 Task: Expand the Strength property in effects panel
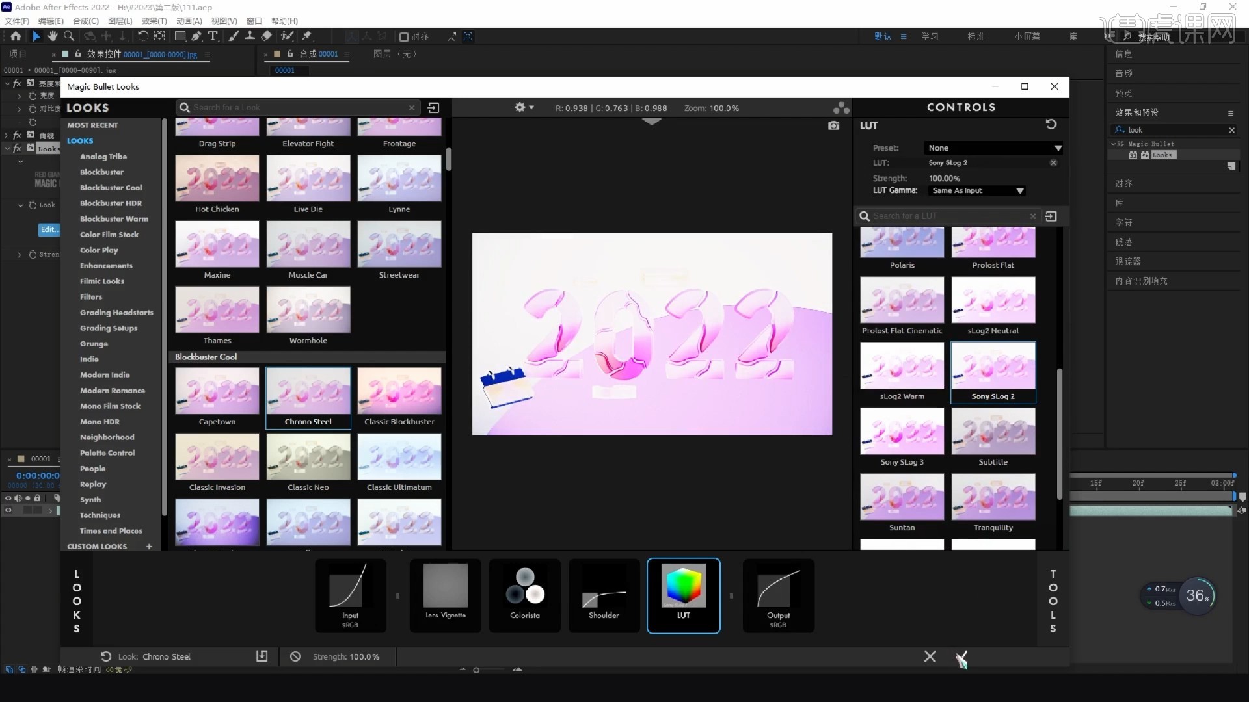pyautogui.click(x=20, y=255)
